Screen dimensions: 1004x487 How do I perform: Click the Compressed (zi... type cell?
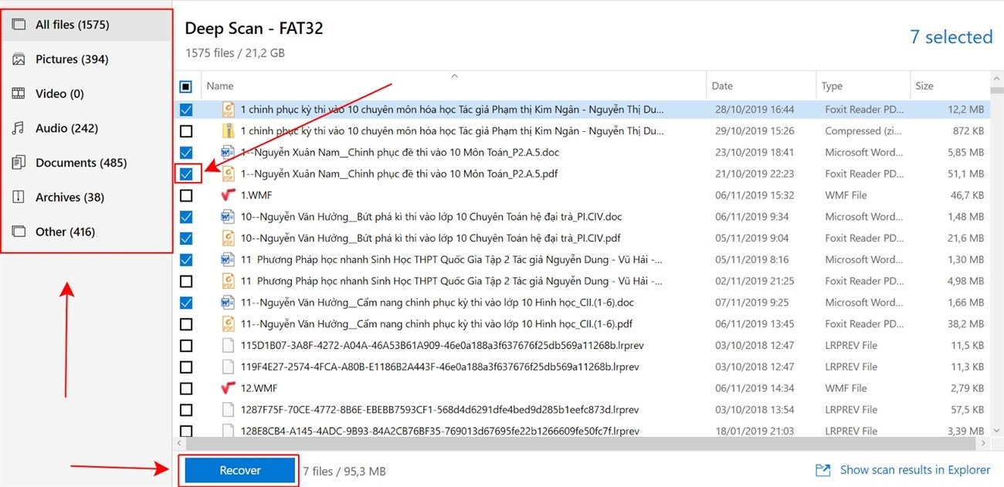(x=863, y=131)
